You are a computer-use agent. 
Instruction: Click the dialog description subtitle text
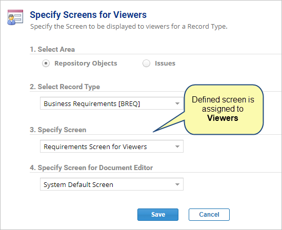pos(129,27)
